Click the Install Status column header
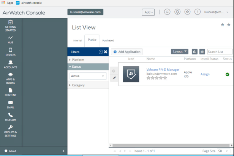The height and width of the screenshot is (156, 234). [209, 59]
